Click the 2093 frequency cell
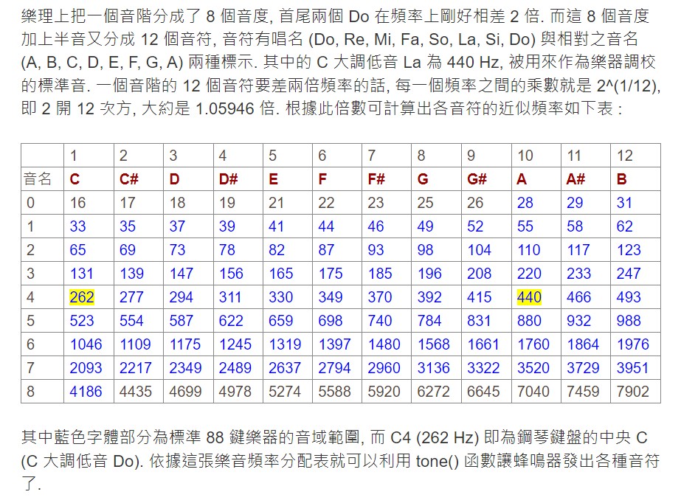The width and height of the screenshot is (681, 503). [x=86, y=368]
